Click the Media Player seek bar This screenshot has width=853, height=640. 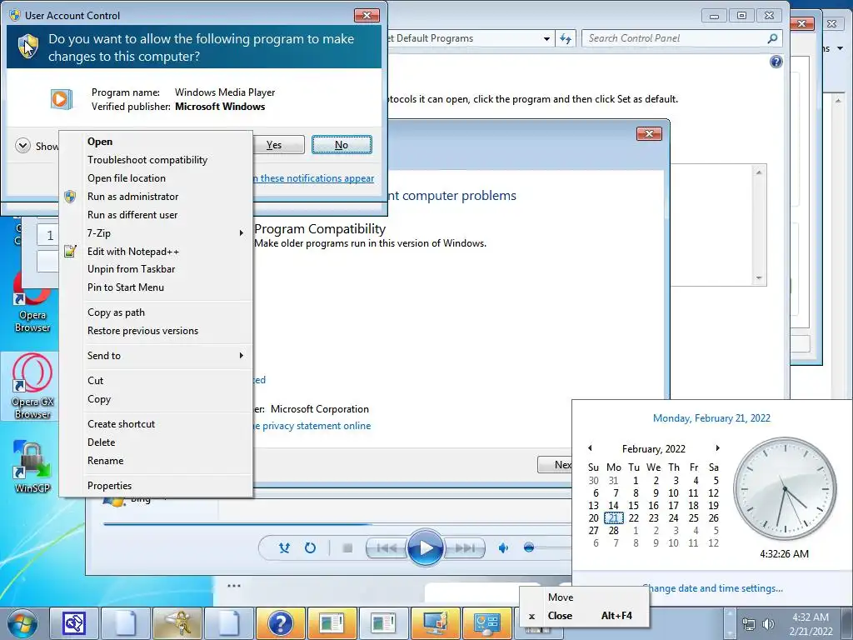pyautogui.click(x=337, y=524)
